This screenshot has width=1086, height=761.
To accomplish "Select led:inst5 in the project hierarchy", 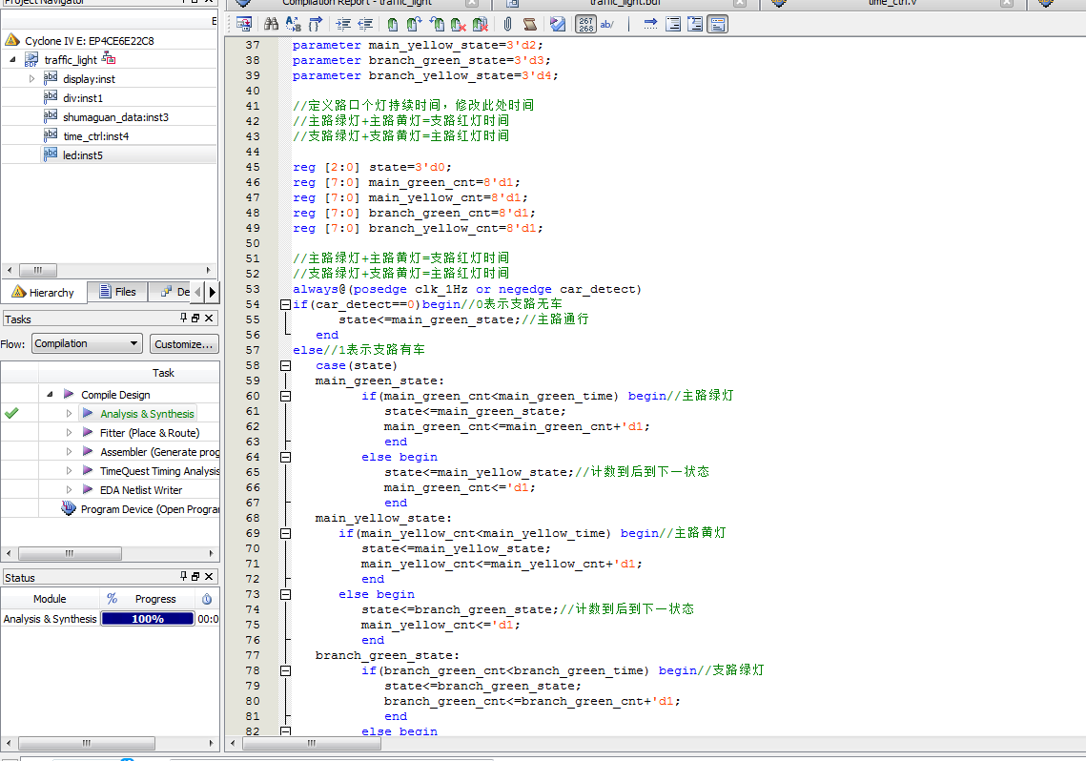I will click(82, 155).
